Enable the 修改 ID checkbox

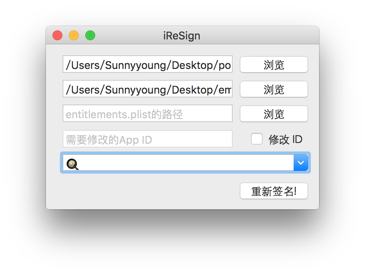[x=257, y=139]
